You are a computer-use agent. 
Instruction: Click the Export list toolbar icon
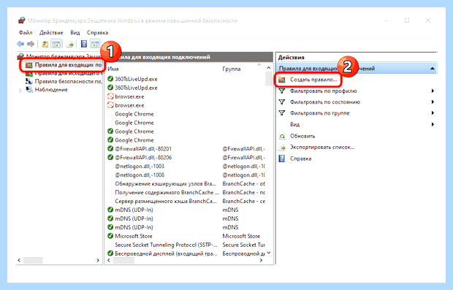[x=69, y=44]
